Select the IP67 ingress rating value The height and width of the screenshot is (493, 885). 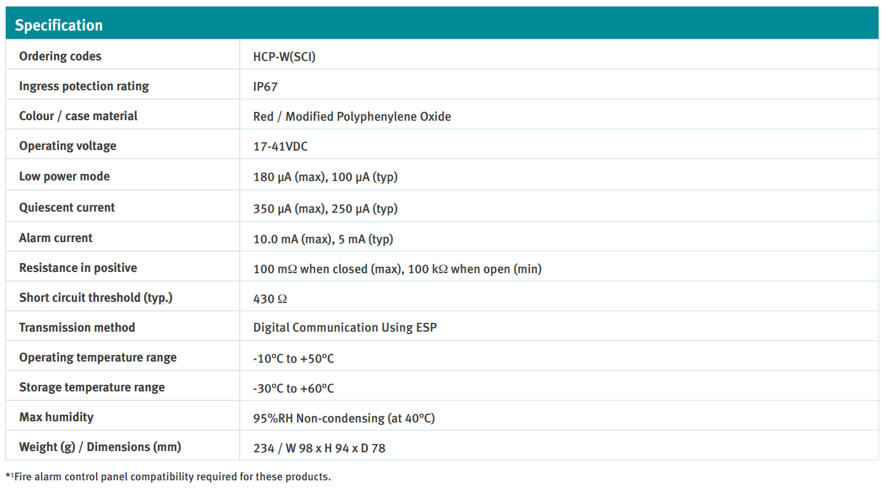266,86
